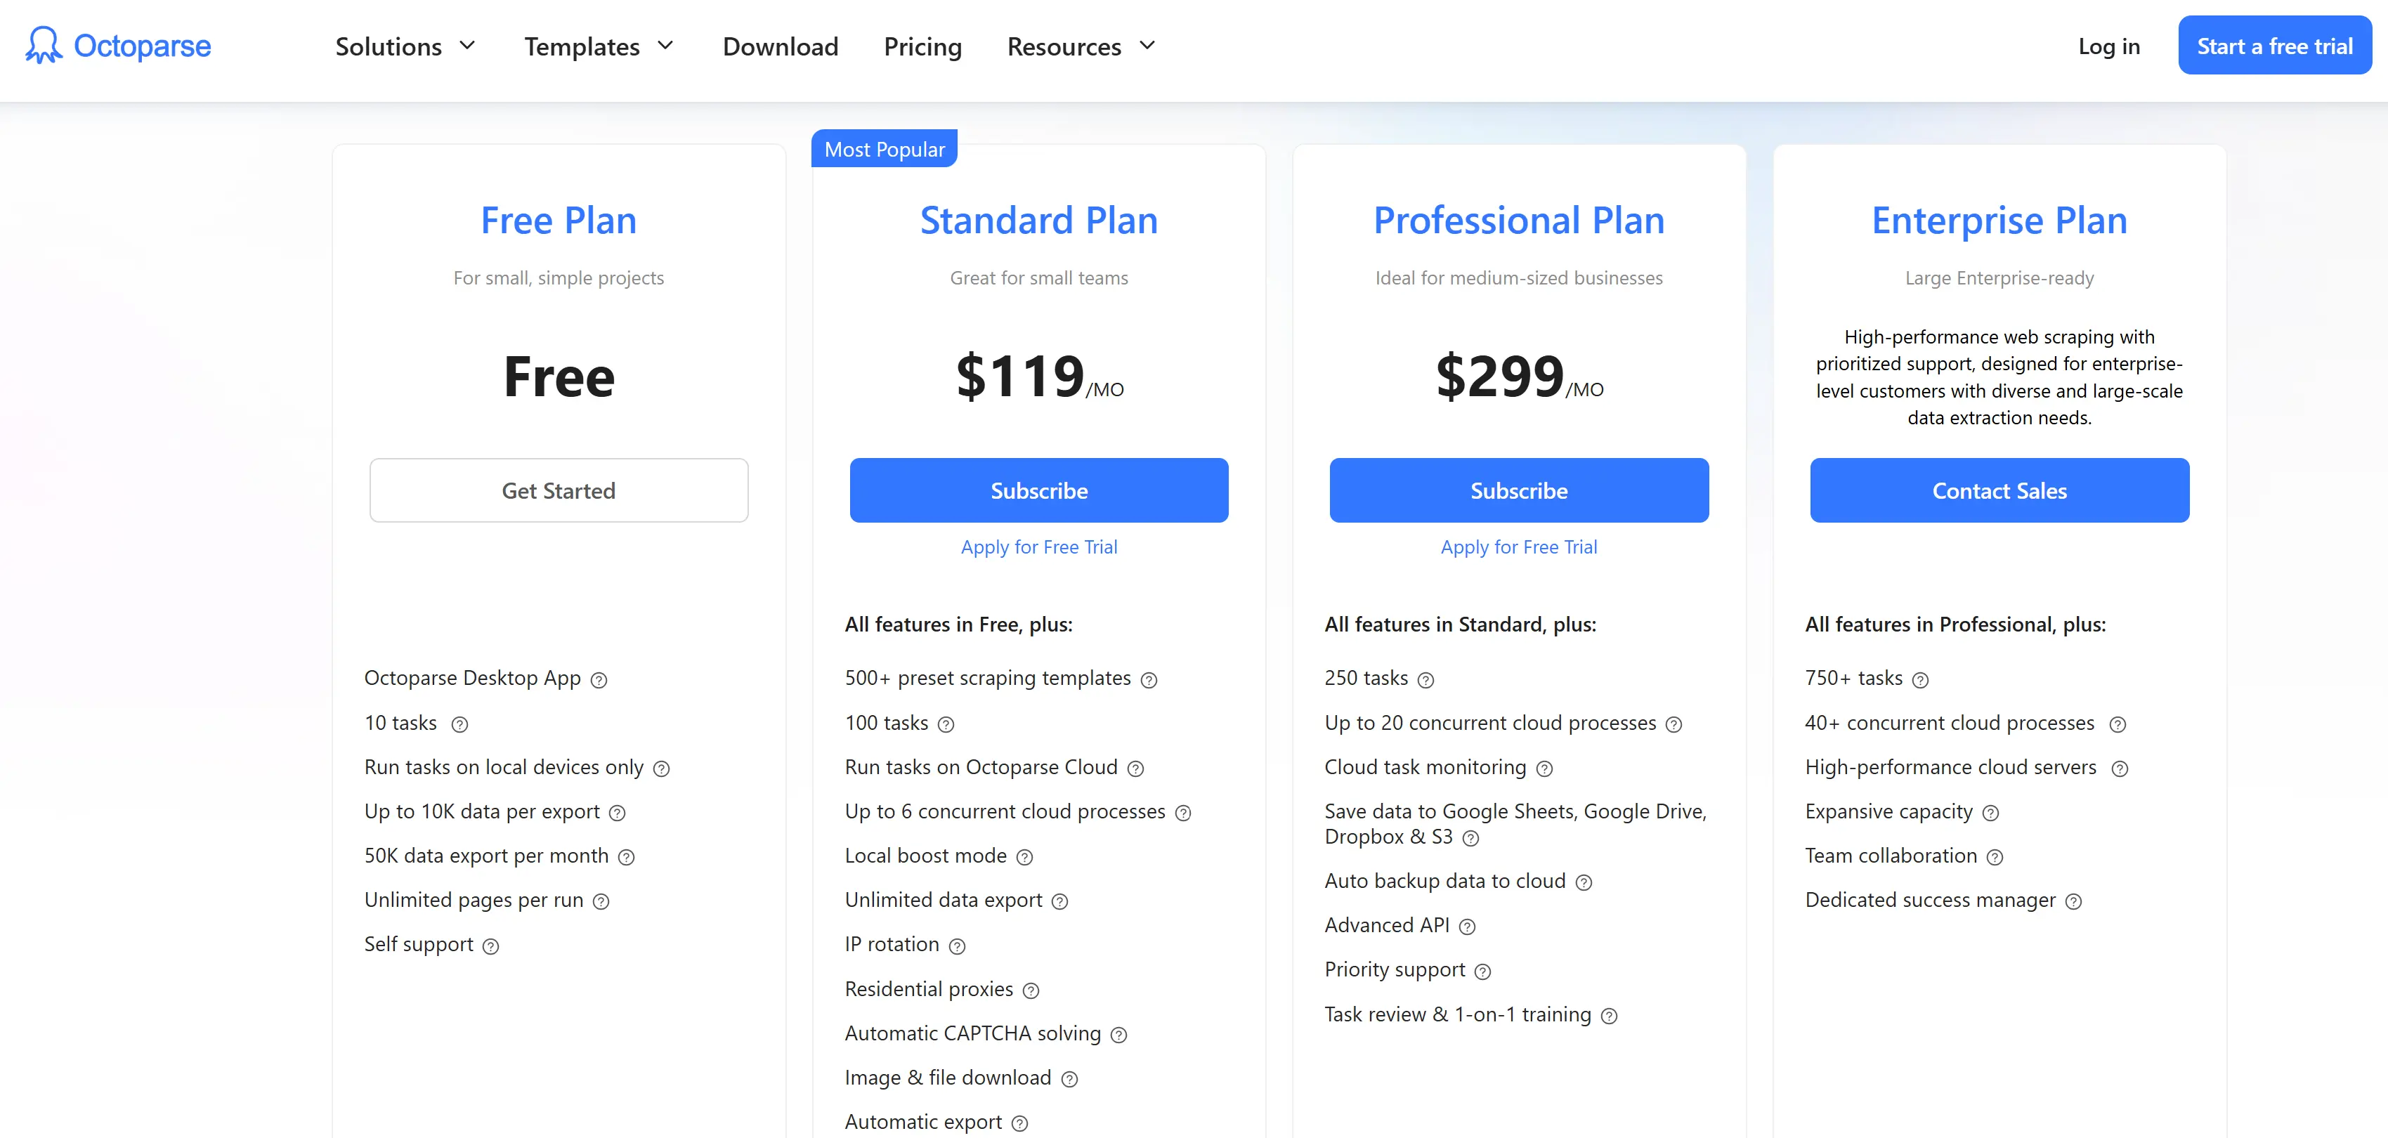Click 'Apply for Free Trial' under Professional Plan

(x=1518, y=547)
